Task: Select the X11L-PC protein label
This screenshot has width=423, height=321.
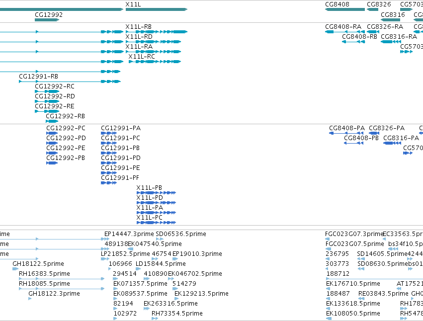Action: (x=150, y=218)
